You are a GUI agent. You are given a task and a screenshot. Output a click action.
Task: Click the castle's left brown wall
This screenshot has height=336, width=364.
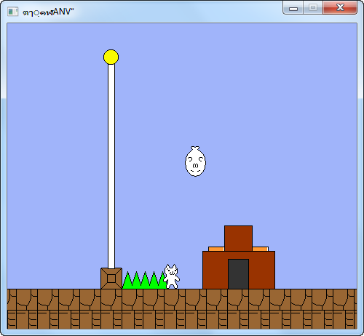point(215,270)
